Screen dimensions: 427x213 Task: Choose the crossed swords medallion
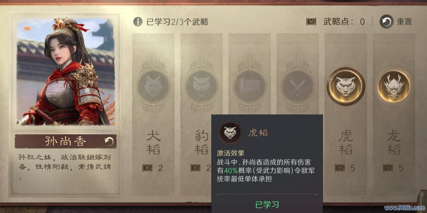tap(297, 86)
